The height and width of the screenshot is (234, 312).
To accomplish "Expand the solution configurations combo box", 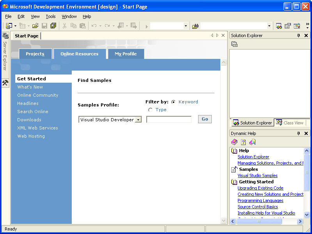I will point(186,26).
